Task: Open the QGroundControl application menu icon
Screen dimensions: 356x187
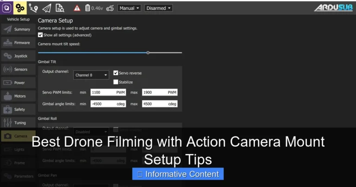Action: pyautogui.click(x=6, y=8)
